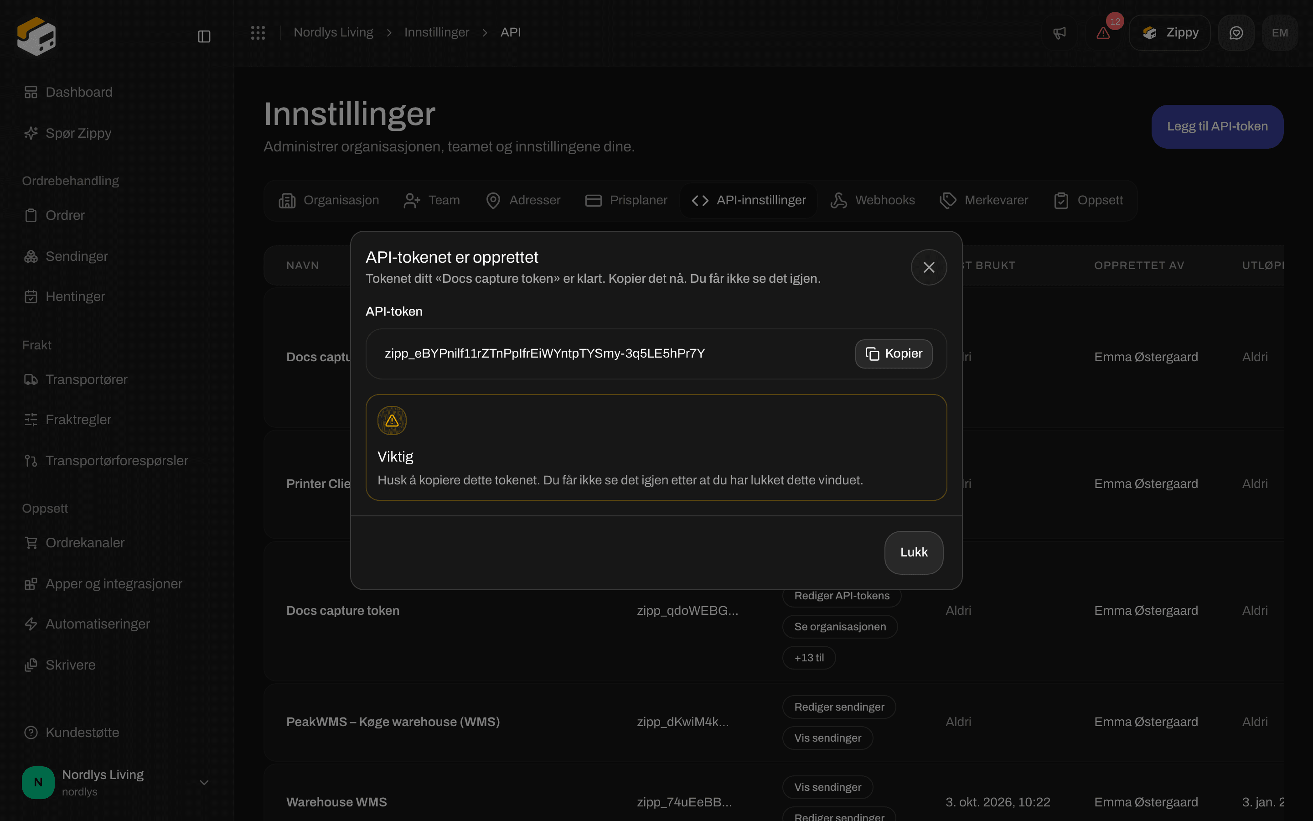Select the API-innstillinger tab
1313x821 pixels.
749,200
